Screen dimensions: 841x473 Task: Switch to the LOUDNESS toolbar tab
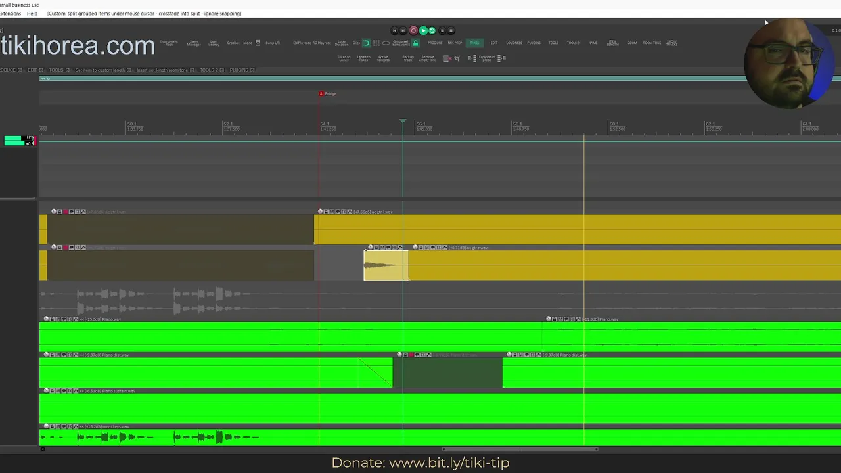tap(514, 43)
